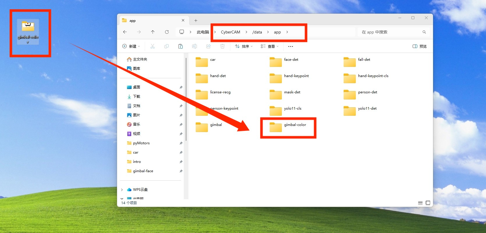Click the computer icon in address bar
This screenshot has height=233, width=486.
point(182,32)
